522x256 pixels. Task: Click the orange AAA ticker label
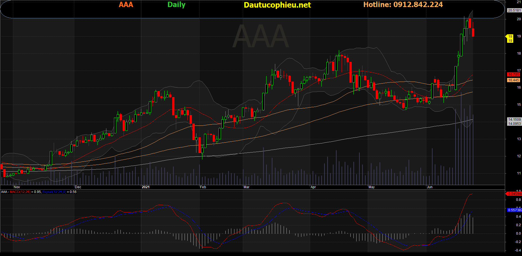tap(126, 5)
